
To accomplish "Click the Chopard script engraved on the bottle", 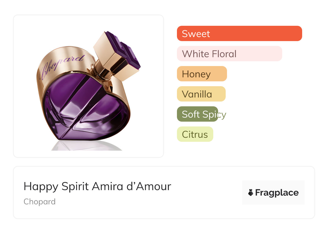I will point(61,66).
